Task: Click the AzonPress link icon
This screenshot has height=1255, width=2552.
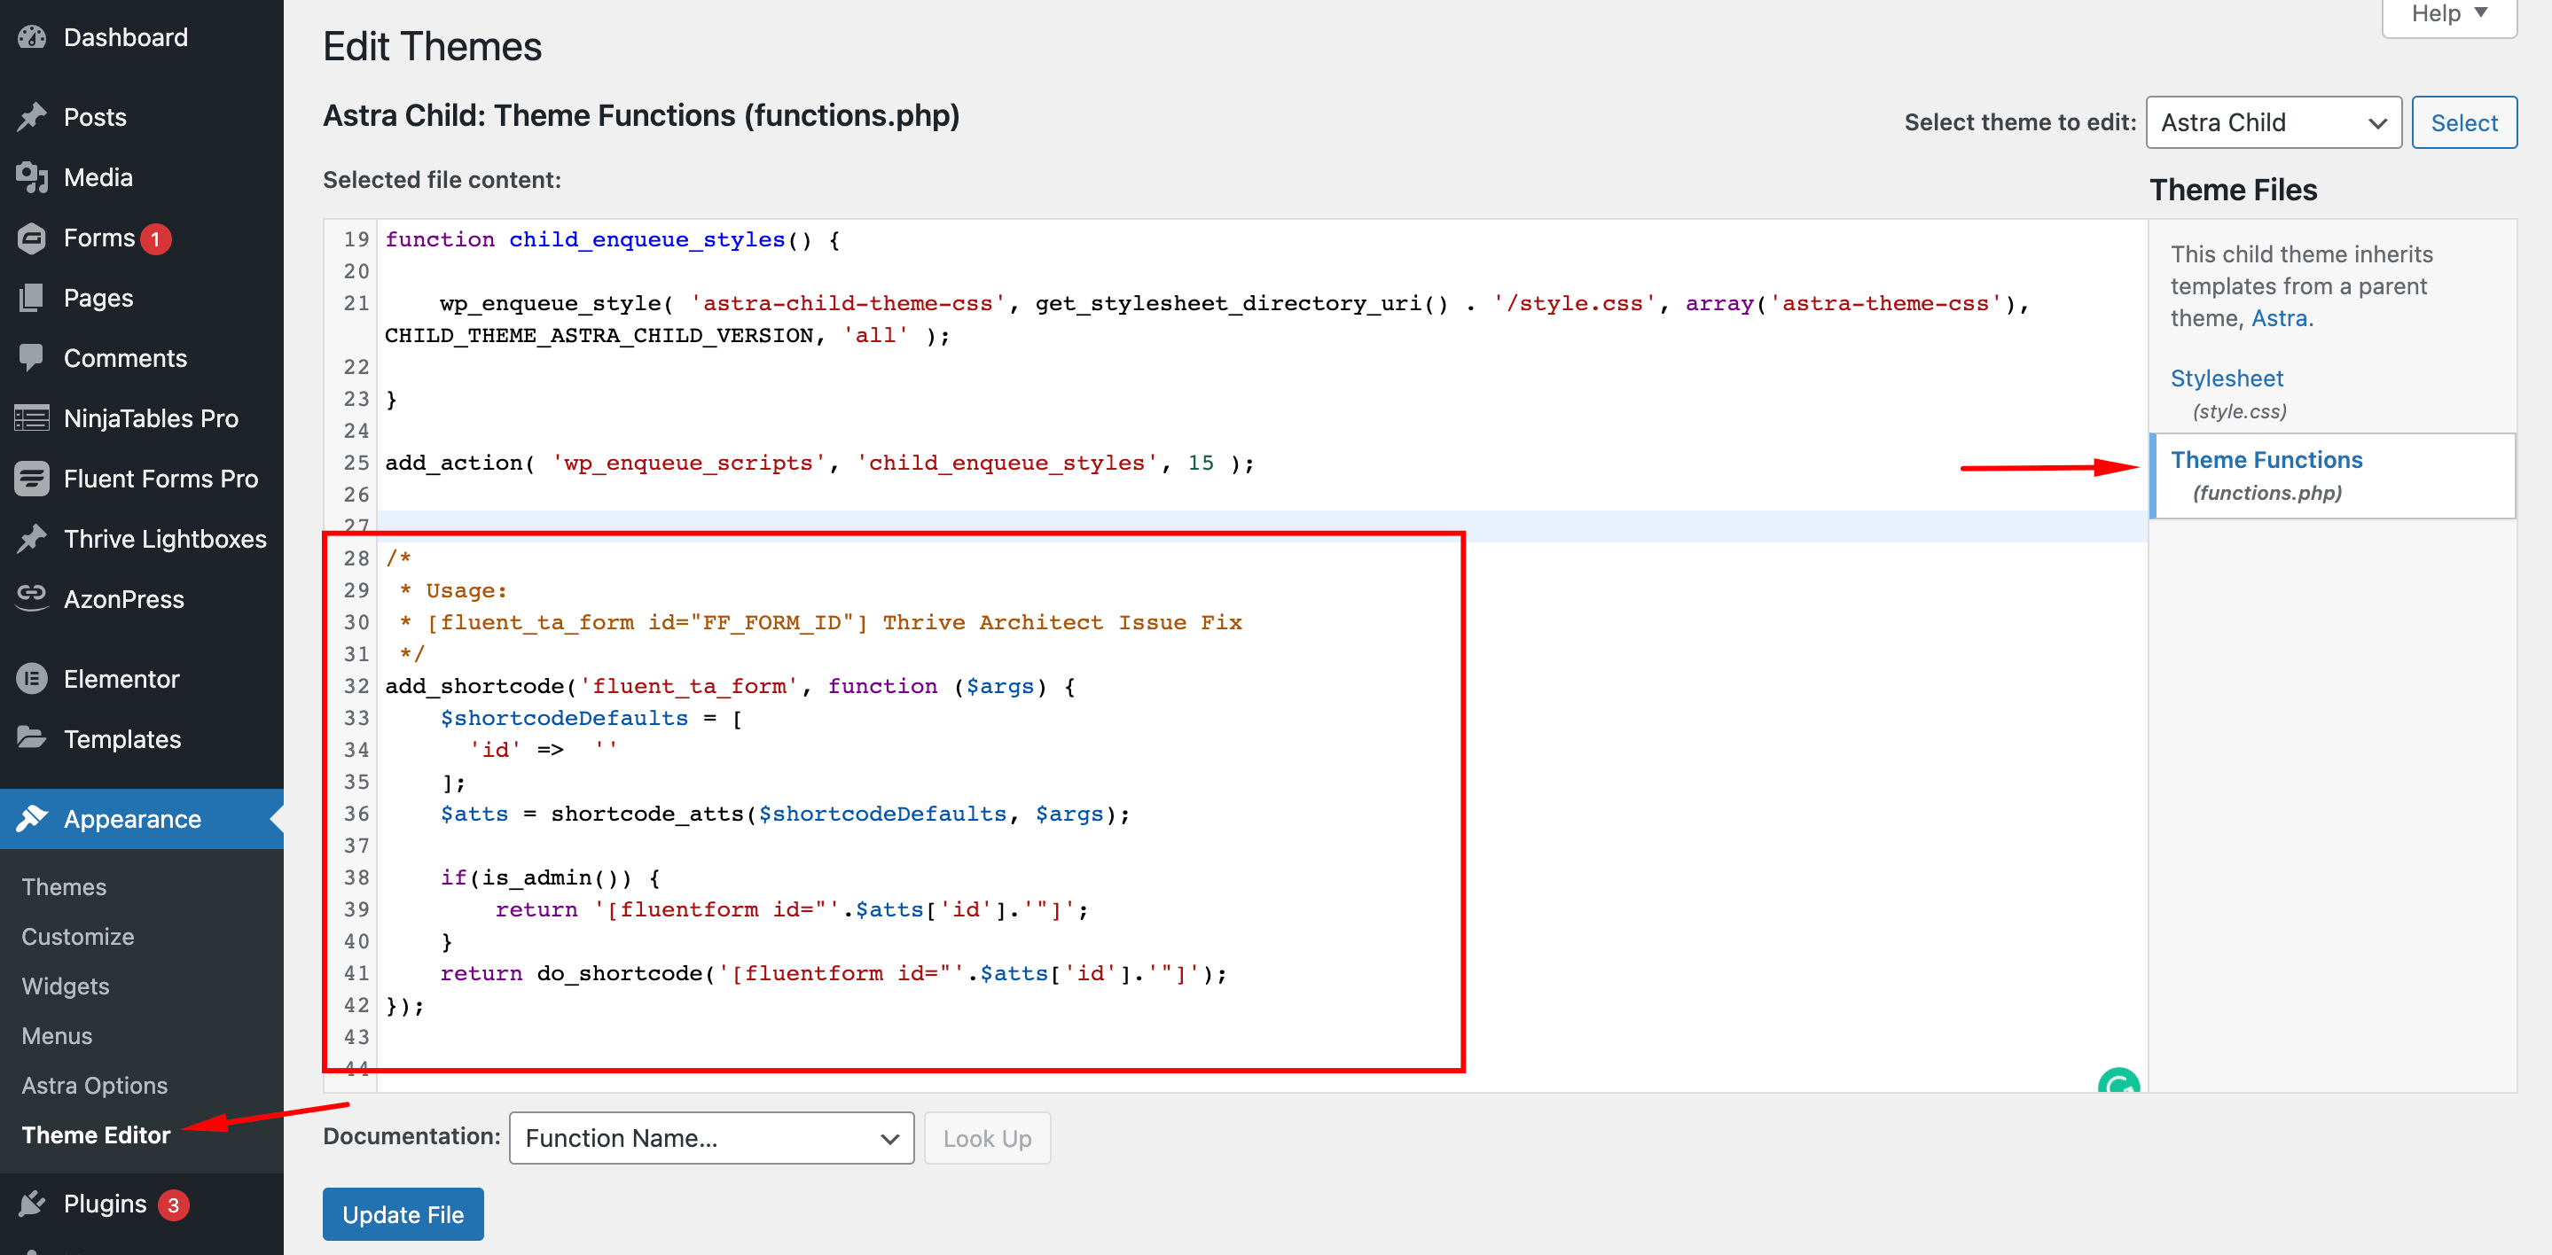Action: click(32, 597)
